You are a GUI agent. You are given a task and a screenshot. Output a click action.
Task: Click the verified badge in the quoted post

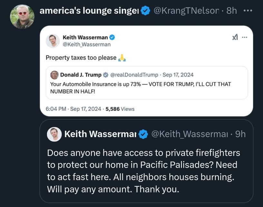pos(143,134)
